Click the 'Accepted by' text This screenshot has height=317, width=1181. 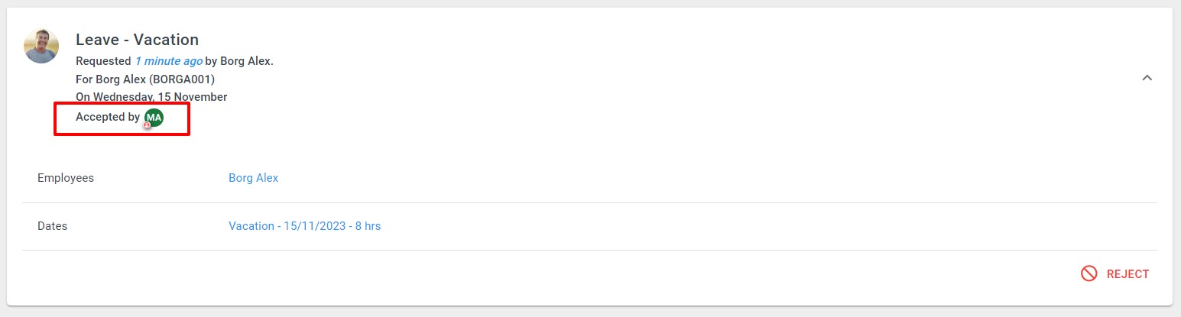[x=108, y=117]
